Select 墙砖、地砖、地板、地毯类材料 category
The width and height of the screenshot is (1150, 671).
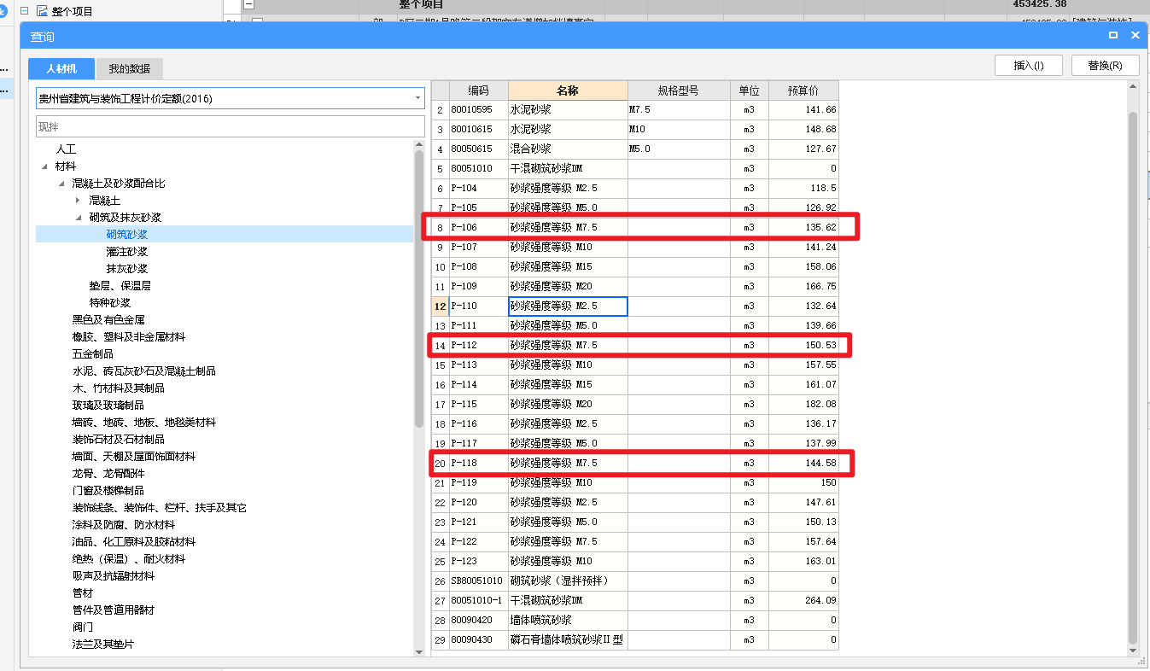pyautogui.click(x=144, y=423)
